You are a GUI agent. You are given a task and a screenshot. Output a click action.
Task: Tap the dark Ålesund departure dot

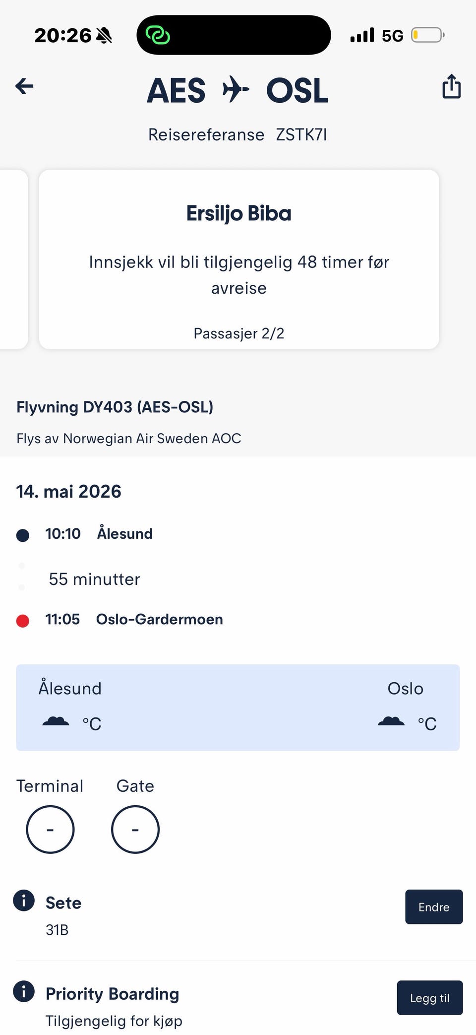point(23,535)
